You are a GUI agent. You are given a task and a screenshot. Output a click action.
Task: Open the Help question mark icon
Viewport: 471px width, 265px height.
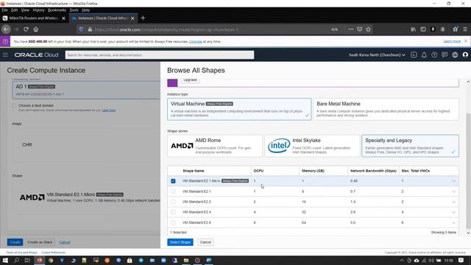coord(434,54)
